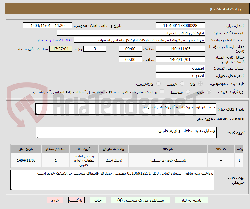The width and height of the screenshot is (250, 209).
Task: Click the group cell وسایل نقلیه، قطعات و لوازم جانبی in table
Action: [84, 160]
